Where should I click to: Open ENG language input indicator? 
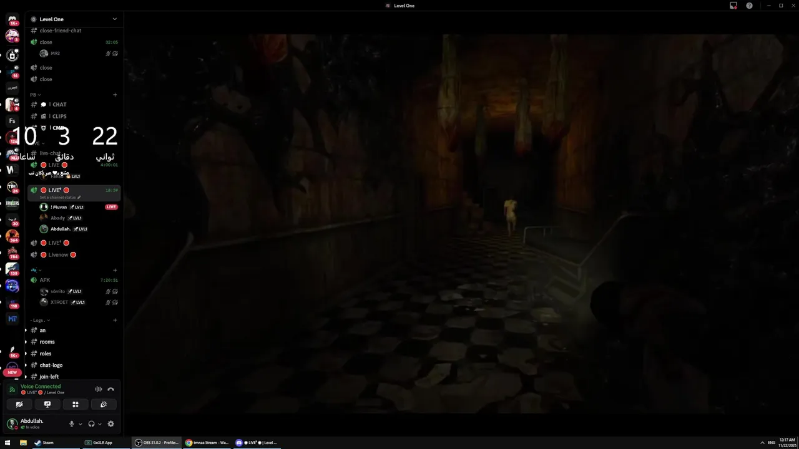pos(772,443)
